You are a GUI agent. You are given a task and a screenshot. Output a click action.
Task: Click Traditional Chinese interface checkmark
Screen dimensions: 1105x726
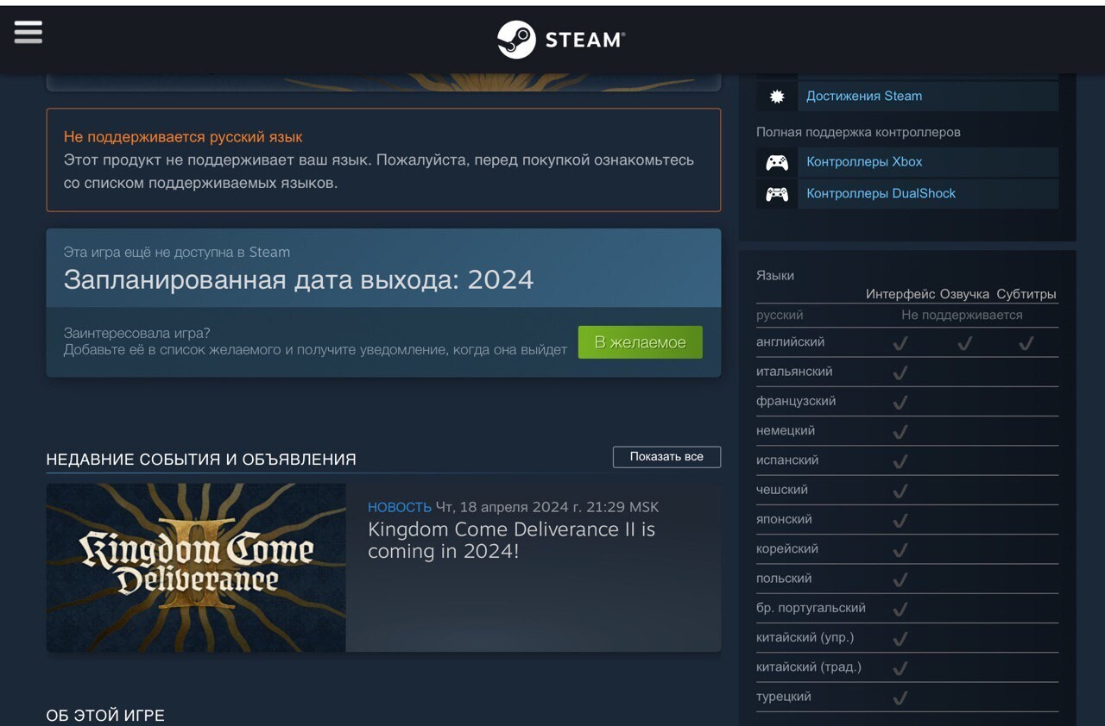[900, 668]
